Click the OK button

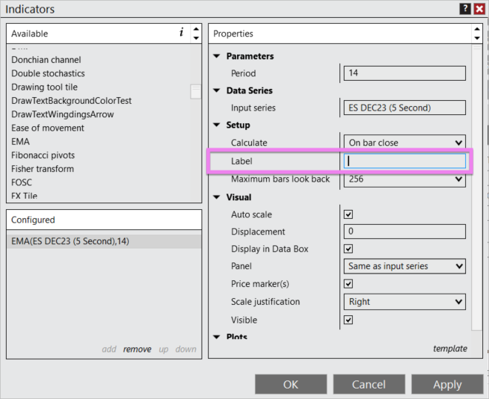(x=290, y=384)
